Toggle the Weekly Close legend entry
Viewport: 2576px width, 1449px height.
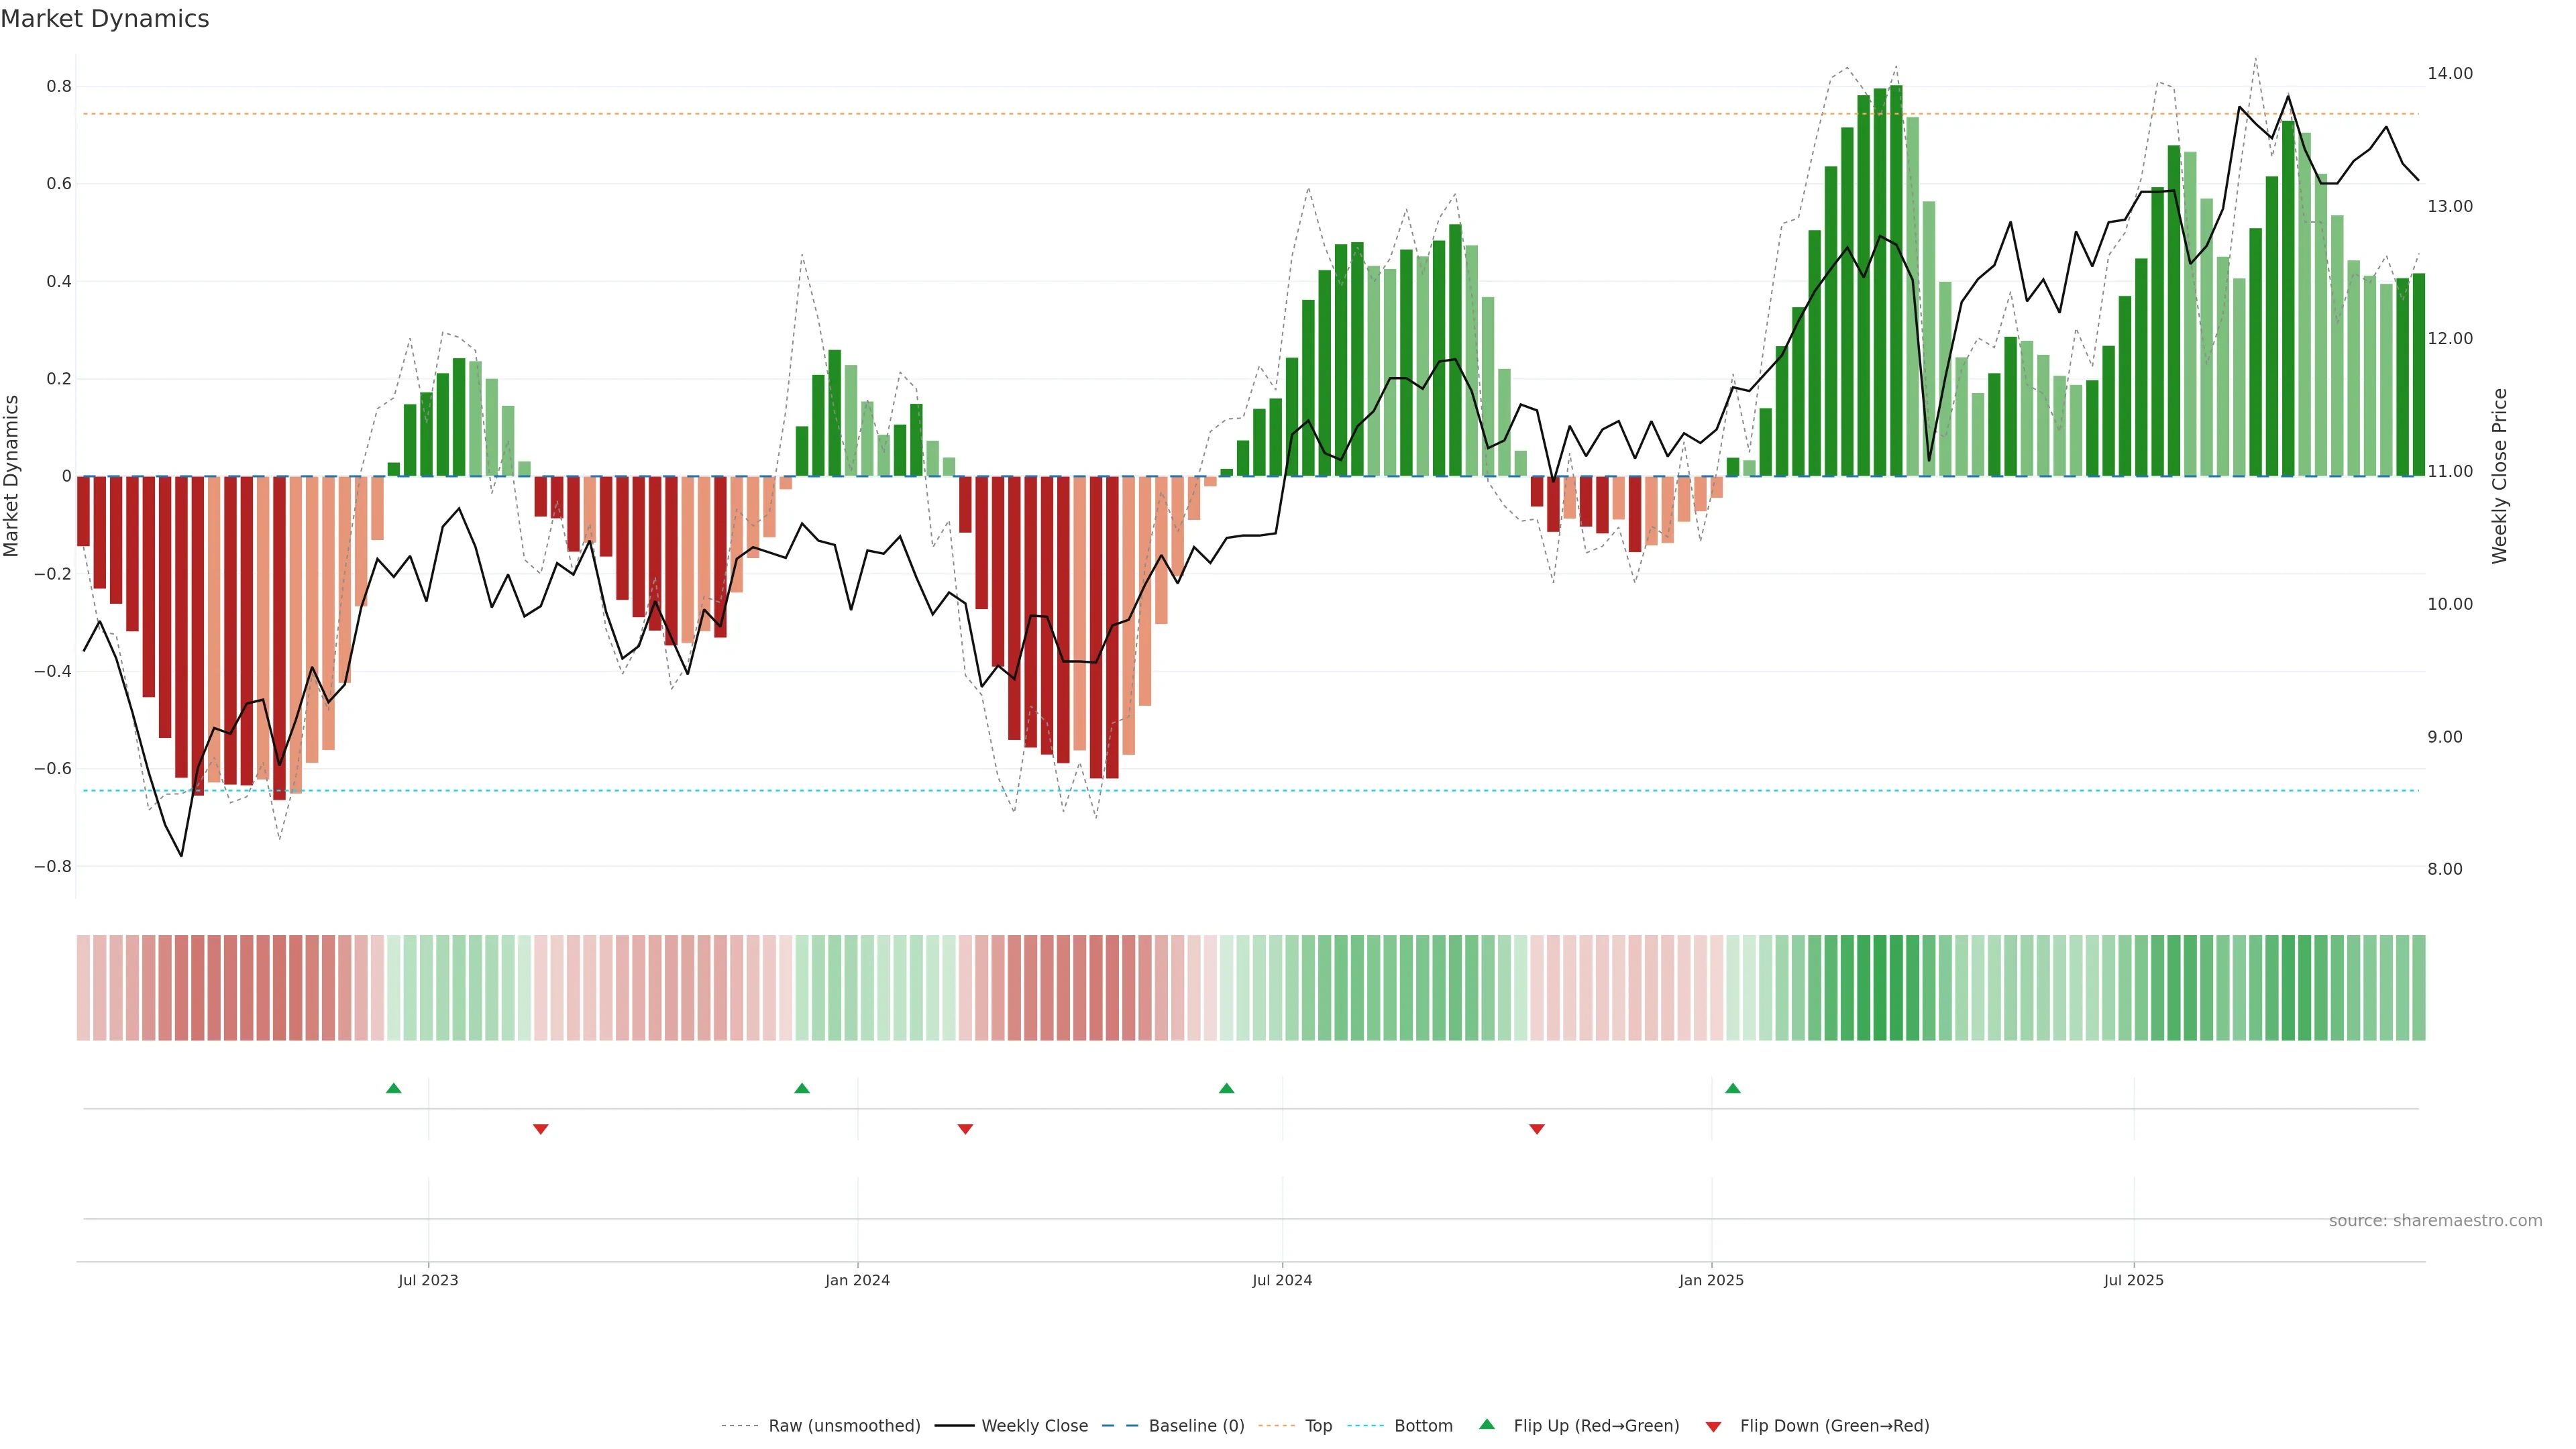pyautogui.click(x=1034, y=1425)
